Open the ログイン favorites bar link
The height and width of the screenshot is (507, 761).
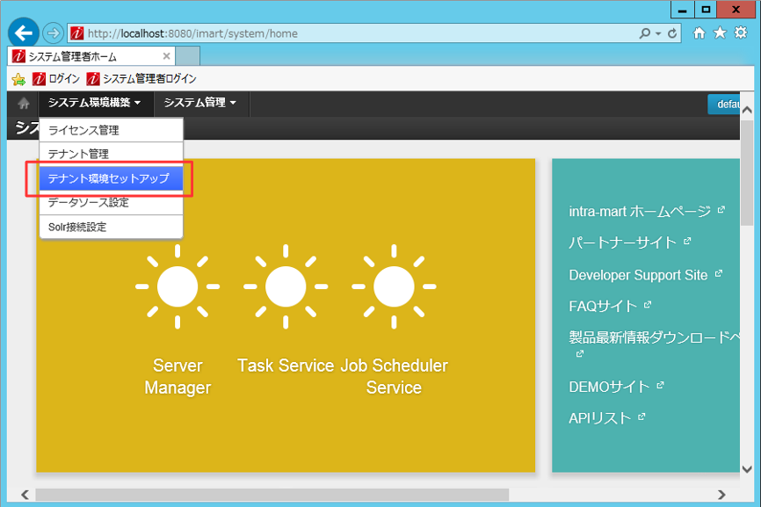56,78
